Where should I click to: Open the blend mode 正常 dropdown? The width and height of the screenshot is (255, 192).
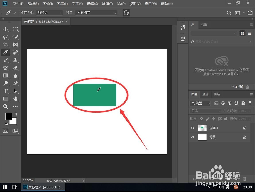(x=205, y=111)
